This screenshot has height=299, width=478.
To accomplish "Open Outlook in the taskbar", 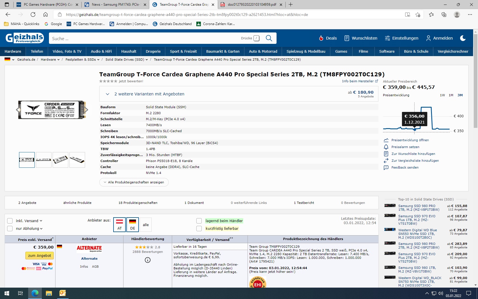I will click(x=63, y=293).
